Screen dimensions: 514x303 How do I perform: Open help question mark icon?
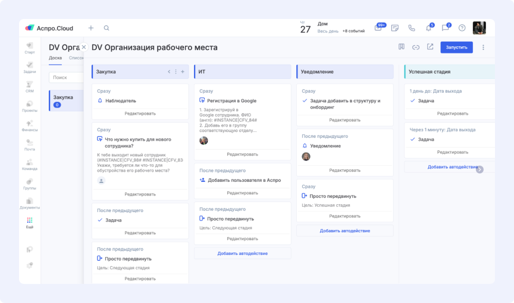point(462,28)
